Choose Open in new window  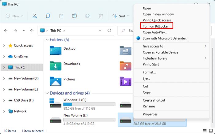(x=158, y=14)
